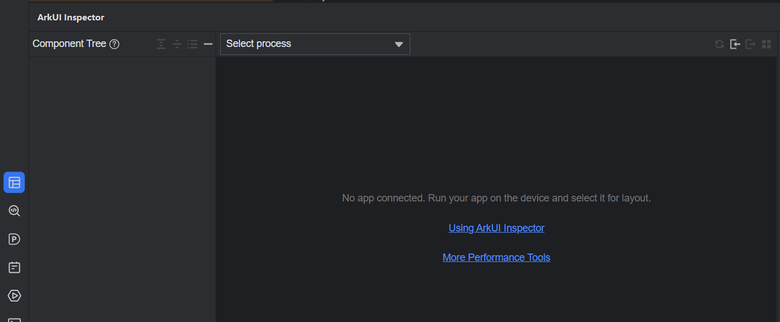Toggle the list view icon in Component Tree

pos(192,44)
